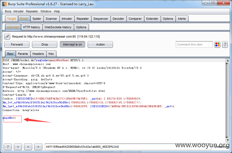Switch to the Target tab

point(11,19)
